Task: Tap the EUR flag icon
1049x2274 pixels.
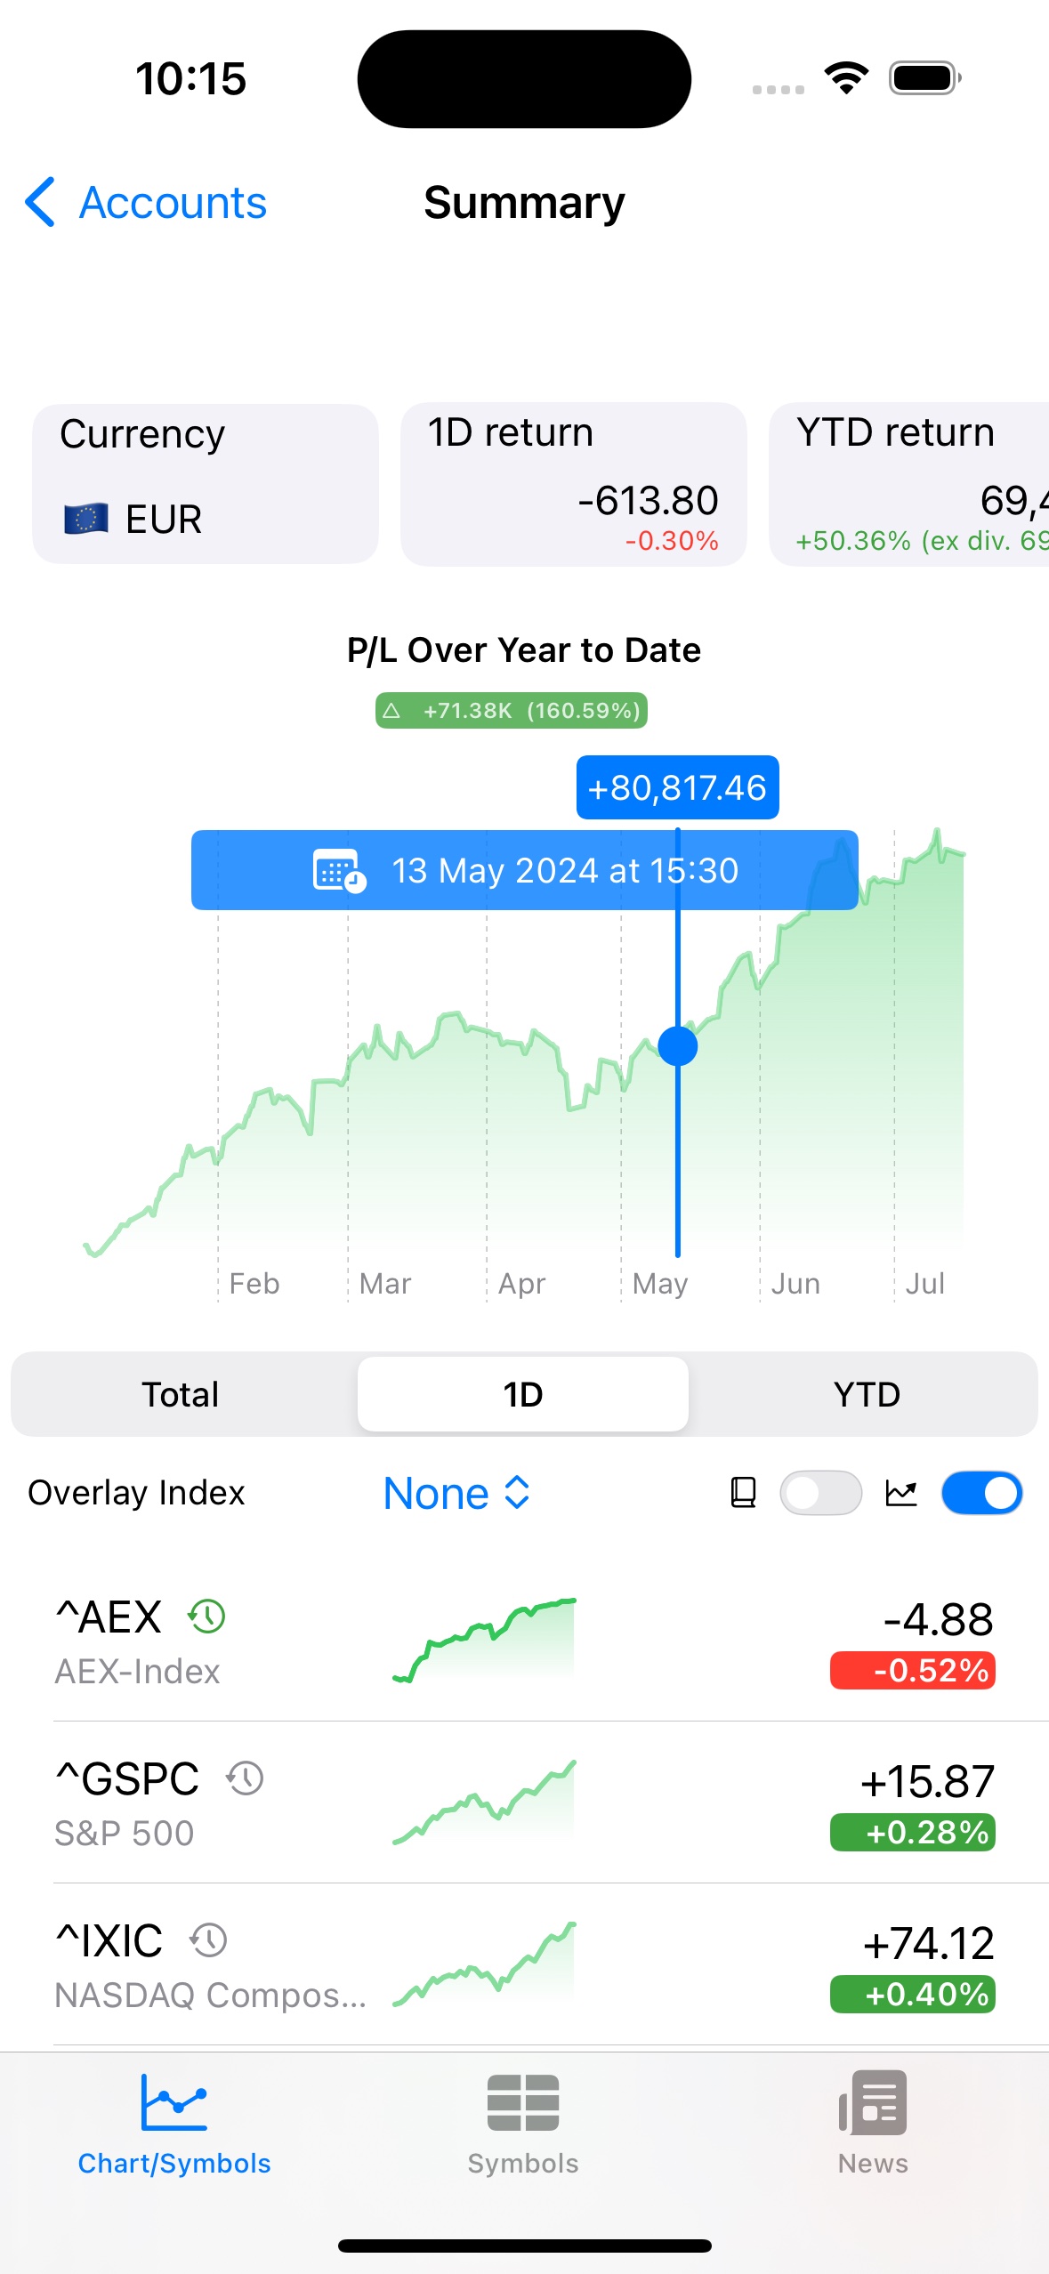Action: [86, 519]
